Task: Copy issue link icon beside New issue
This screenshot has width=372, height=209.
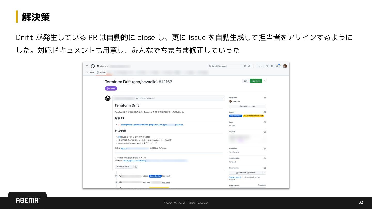Action: [x=265, y=81]
